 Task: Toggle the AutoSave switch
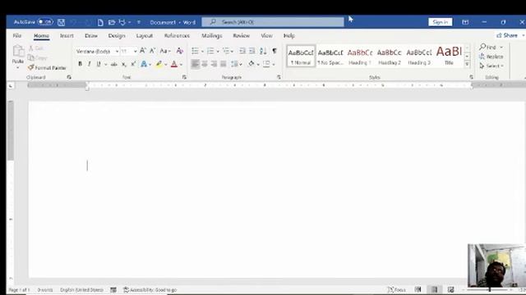tap(45, 22)
